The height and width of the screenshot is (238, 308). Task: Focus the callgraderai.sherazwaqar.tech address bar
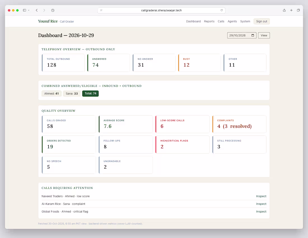tap(161, 10)
